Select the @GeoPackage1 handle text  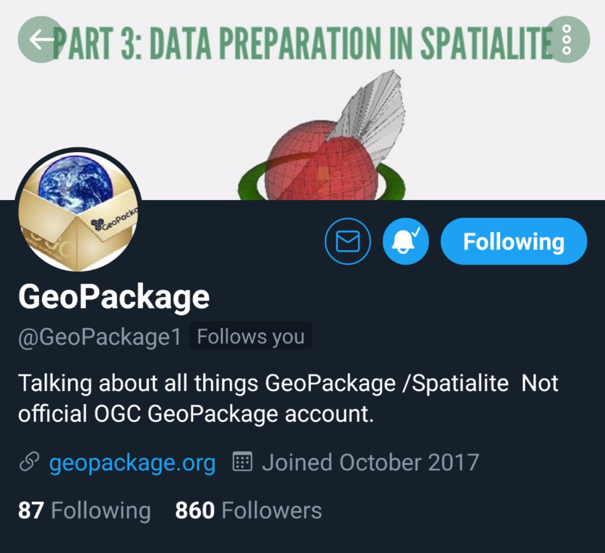tap(100, 337)
